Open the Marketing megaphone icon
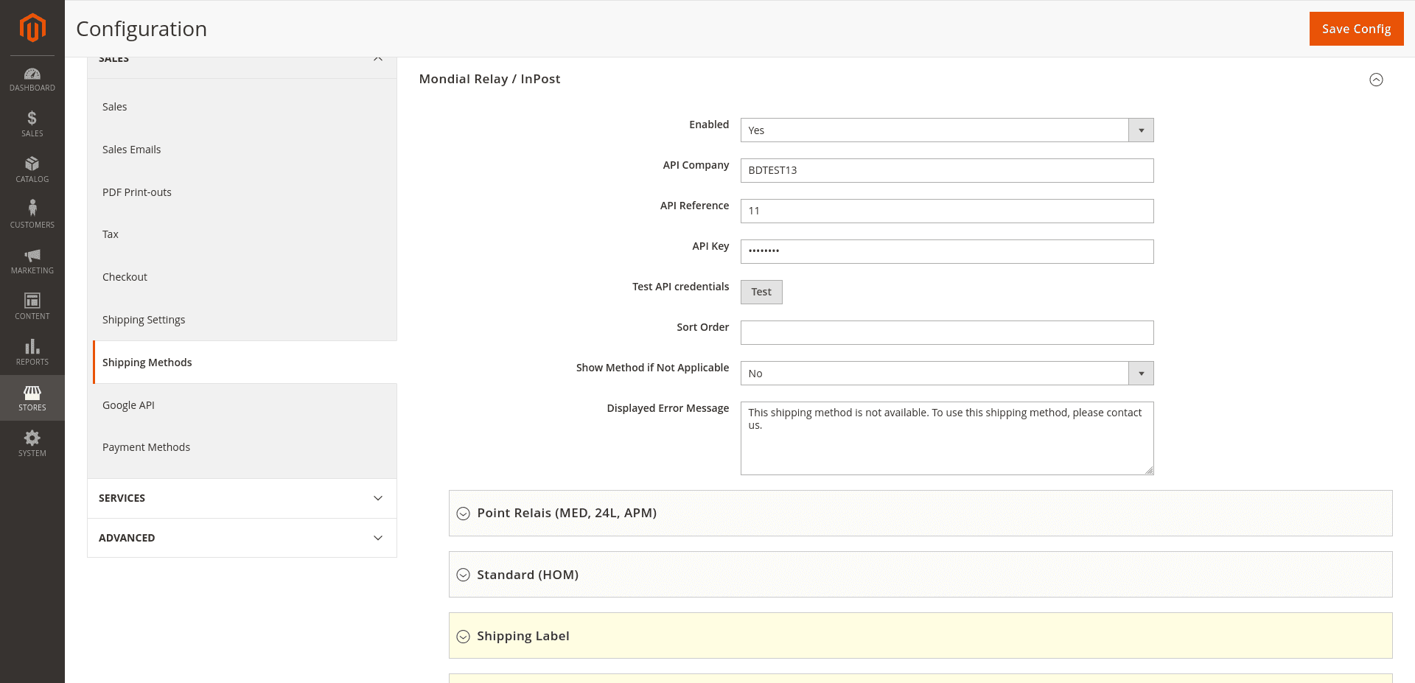 [x=32, y=261]
